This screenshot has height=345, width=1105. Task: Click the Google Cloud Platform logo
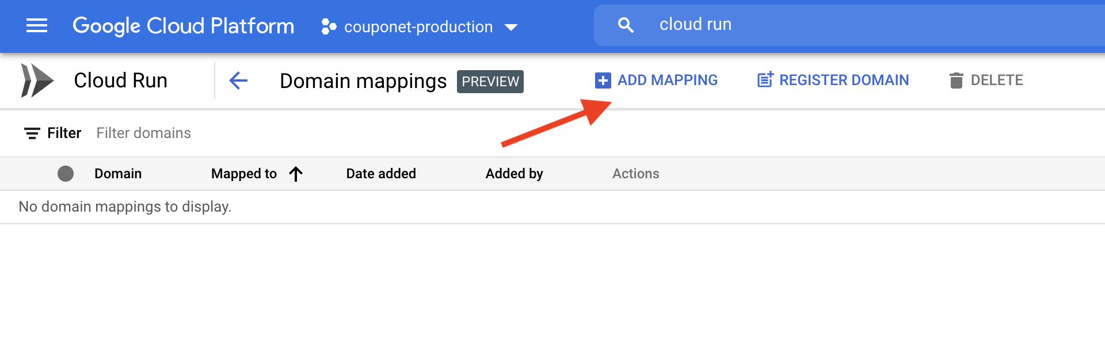(183, 26)
